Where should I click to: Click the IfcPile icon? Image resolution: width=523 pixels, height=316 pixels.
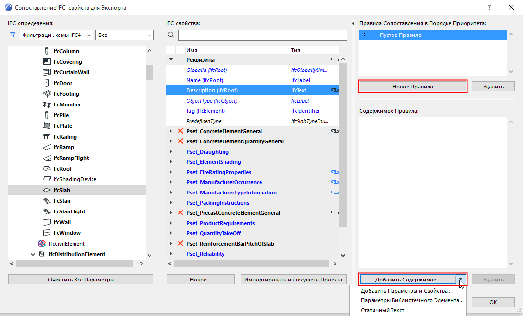pos(47,115)
